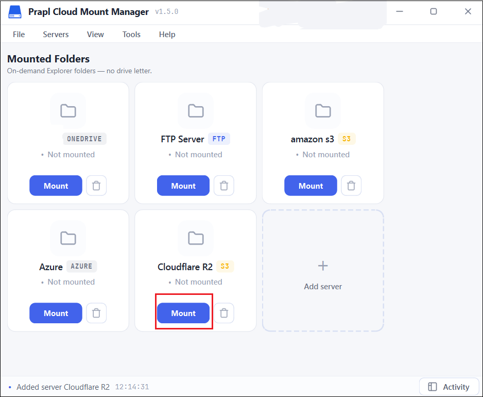
Task: Click the v1.5.0 version label
Action: (x=167, y=12)
